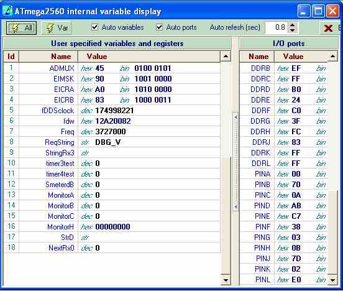Uncheck the Auto ports checkbox
This screenshot has width=343, height=291.
(159, 27)
